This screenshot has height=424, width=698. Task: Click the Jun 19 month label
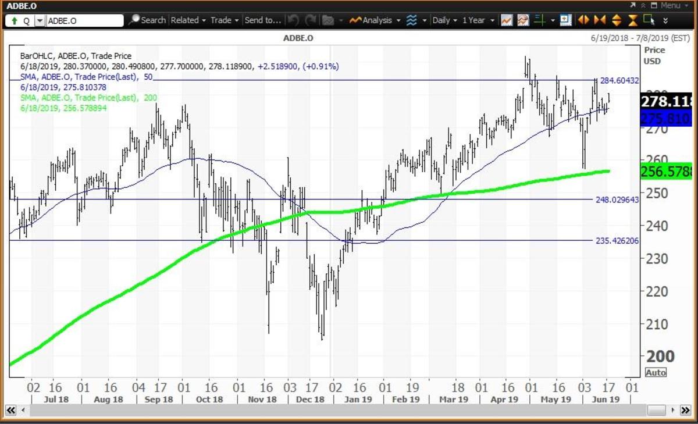[607, 400]
